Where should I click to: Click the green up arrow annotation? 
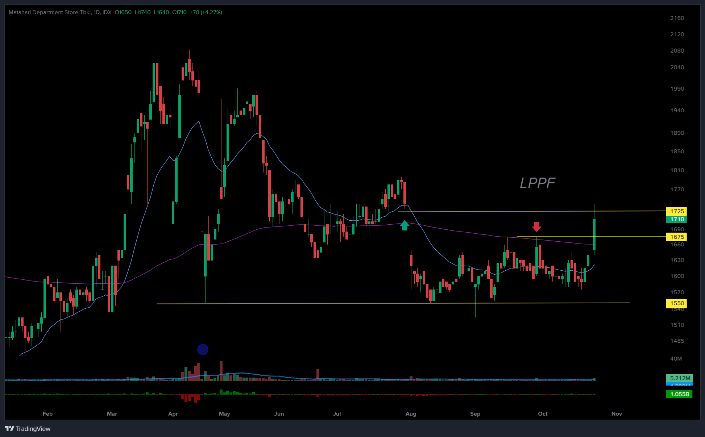[x=405, y=225]
